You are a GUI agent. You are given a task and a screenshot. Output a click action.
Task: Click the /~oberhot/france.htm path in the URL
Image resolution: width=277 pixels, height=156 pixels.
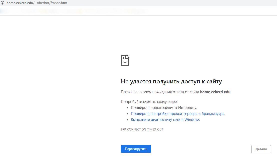click(x=50, y=3)
